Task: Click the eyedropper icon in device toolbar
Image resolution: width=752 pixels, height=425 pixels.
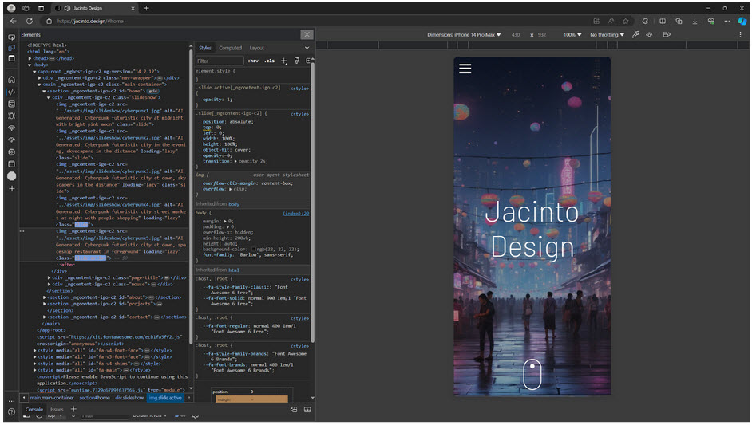Action: [635, 34]
